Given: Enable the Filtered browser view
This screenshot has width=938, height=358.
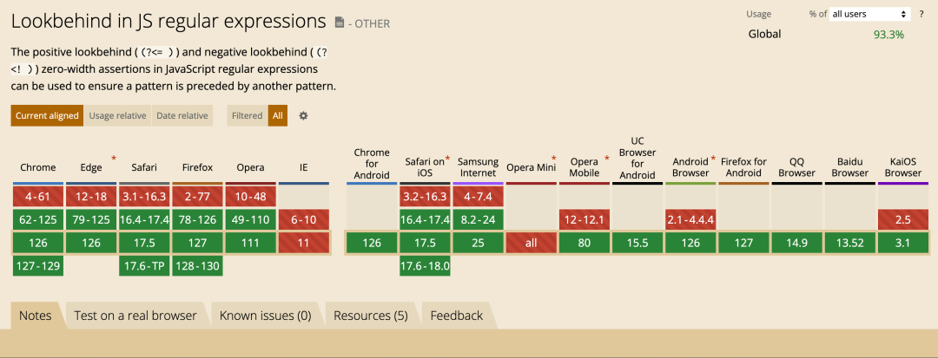Looking at the screenshot, I should (248, 115).
